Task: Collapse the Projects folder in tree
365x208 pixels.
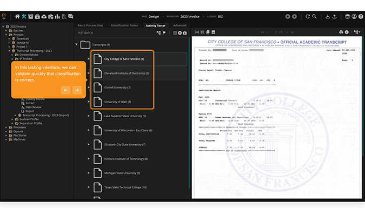Action: [x=6, y=35]
